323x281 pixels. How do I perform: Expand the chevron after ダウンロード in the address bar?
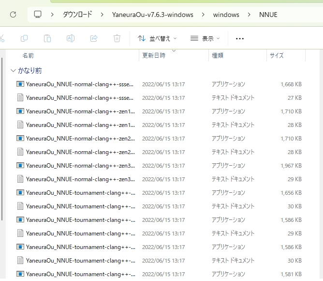point(102,15)
